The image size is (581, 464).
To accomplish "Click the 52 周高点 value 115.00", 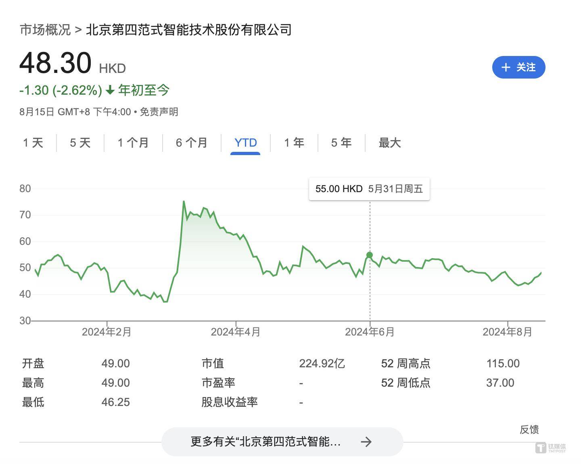I will pos(503,363).
